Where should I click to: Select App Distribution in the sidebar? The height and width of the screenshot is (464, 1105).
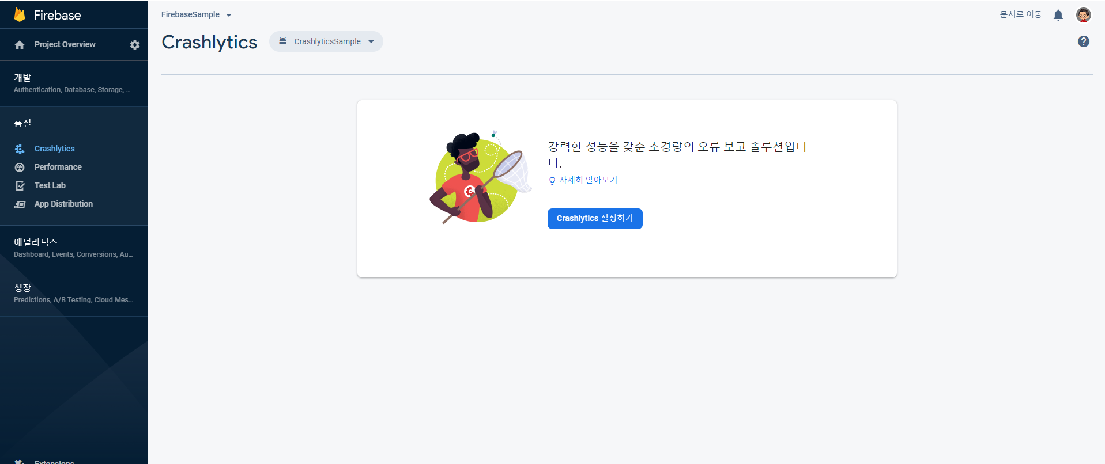tap(63, 204)
